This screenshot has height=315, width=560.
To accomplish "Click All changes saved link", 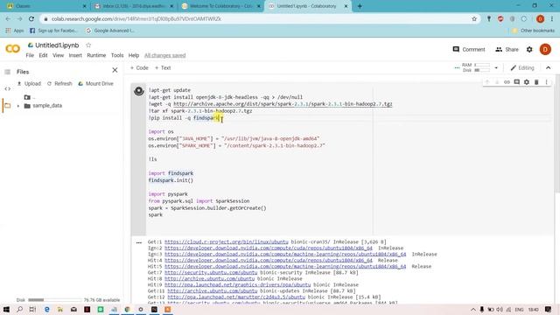I will (x=165, y=55).
